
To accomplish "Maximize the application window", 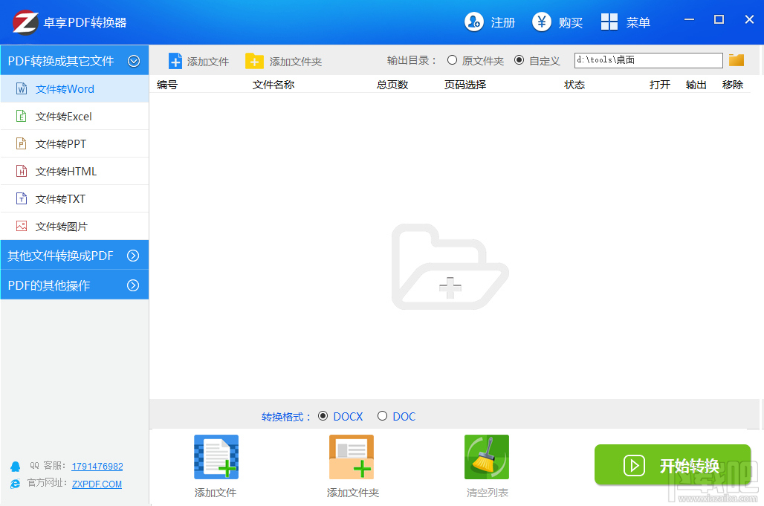I will click(x=719, y=19).
